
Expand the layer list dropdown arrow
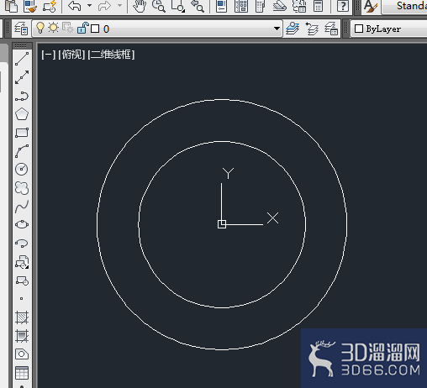pos(277,29)
